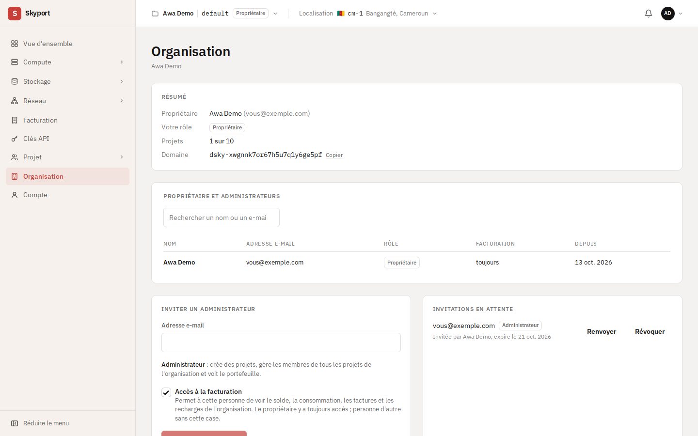Click the default project label in header
698x436 pixels.
(215, 14)
